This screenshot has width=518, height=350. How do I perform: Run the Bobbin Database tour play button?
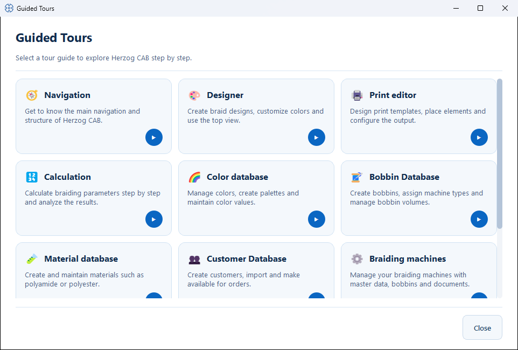479,219
